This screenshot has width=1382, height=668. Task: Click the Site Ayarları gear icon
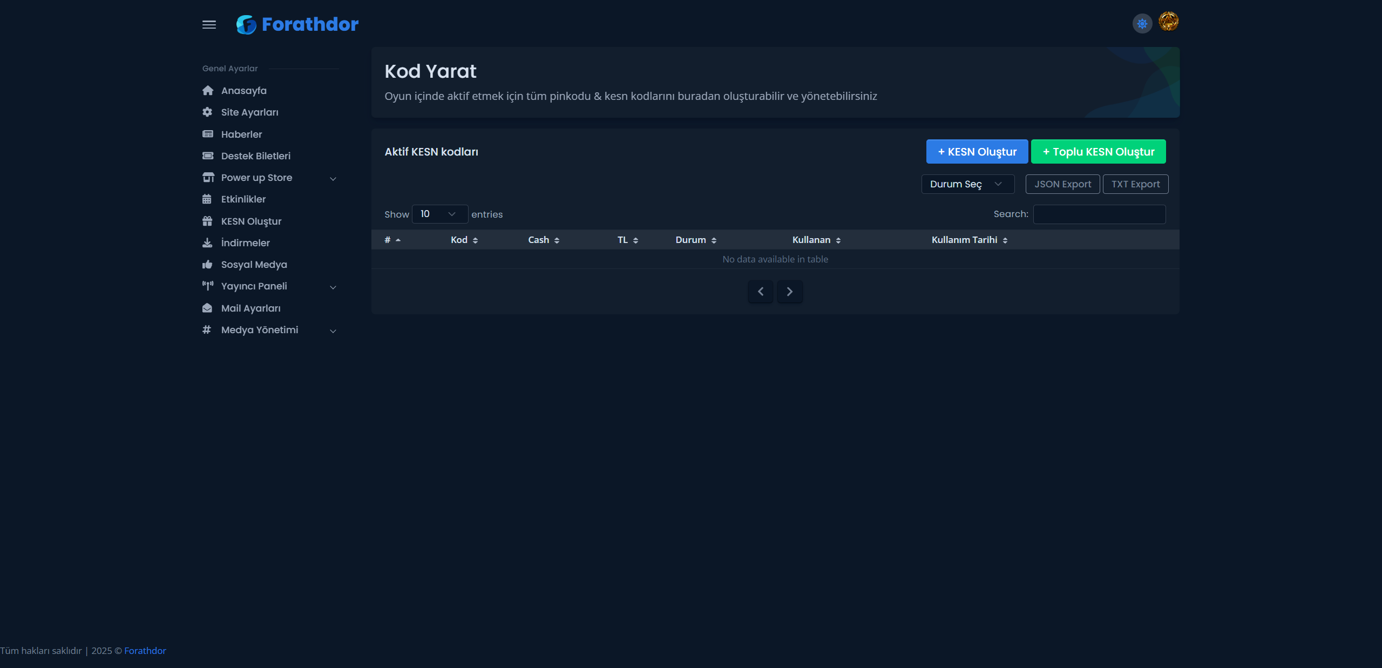pos(207,112)
